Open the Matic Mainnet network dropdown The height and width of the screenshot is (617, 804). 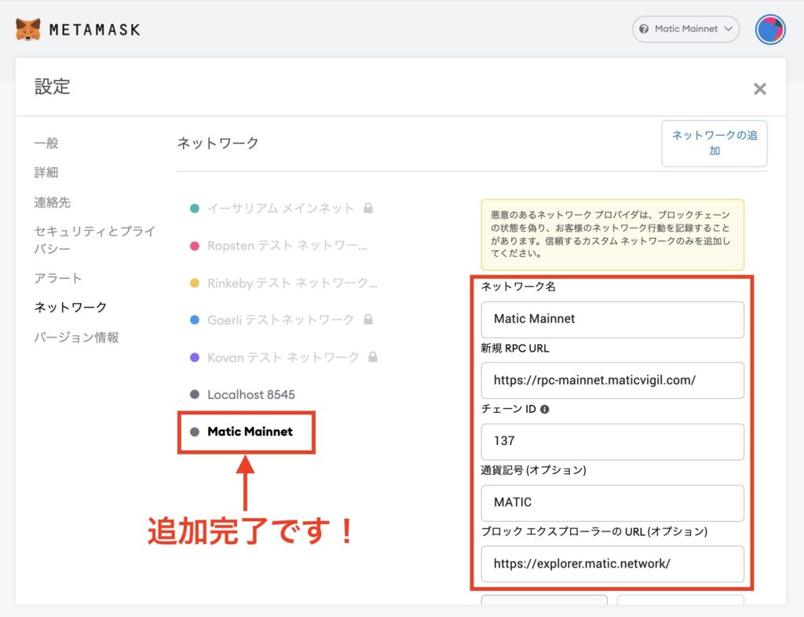pos(685,29)
